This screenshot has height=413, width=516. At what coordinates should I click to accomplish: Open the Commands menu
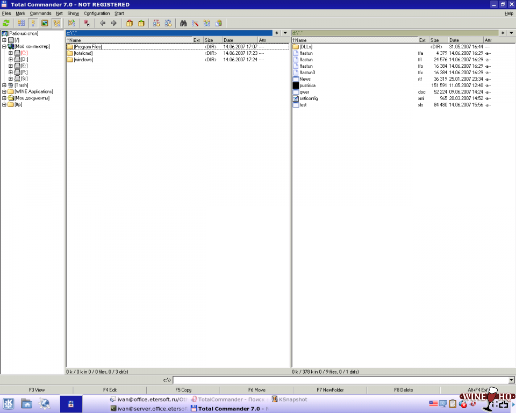(40, 13)
